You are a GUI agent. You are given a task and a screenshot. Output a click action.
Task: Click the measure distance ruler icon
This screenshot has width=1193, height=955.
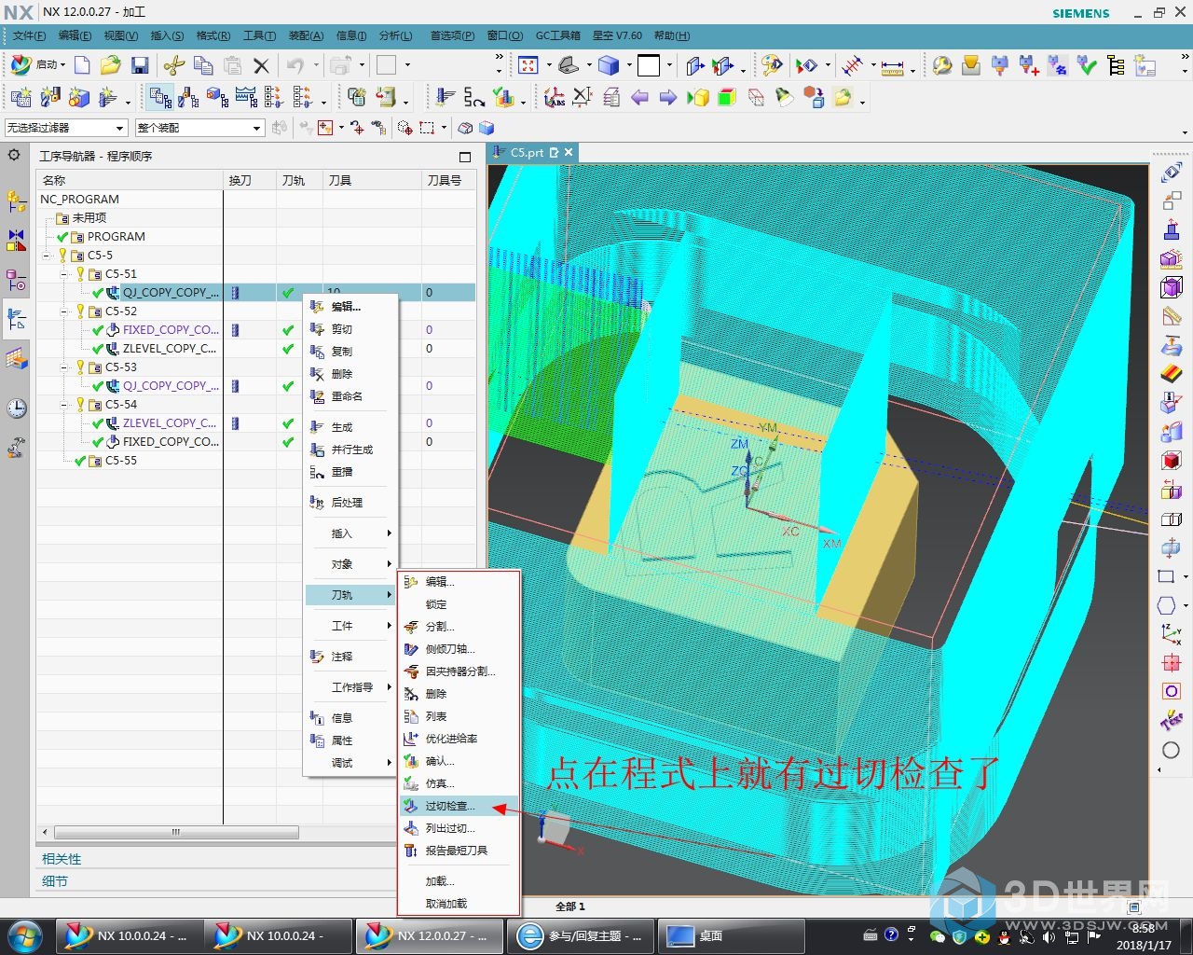(893, 66)
